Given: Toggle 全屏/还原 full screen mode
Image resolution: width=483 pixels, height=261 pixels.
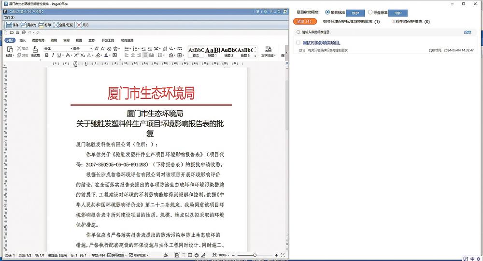Looking at the screenshot, I should coord(63,25).
